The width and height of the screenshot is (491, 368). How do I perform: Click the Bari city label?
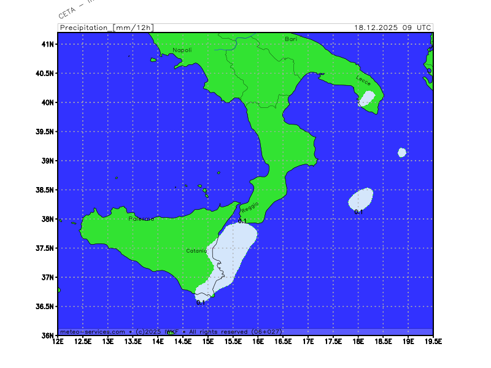coord(291,39)
